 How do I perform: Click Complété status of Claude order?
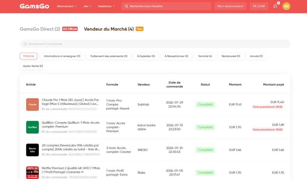205,104
